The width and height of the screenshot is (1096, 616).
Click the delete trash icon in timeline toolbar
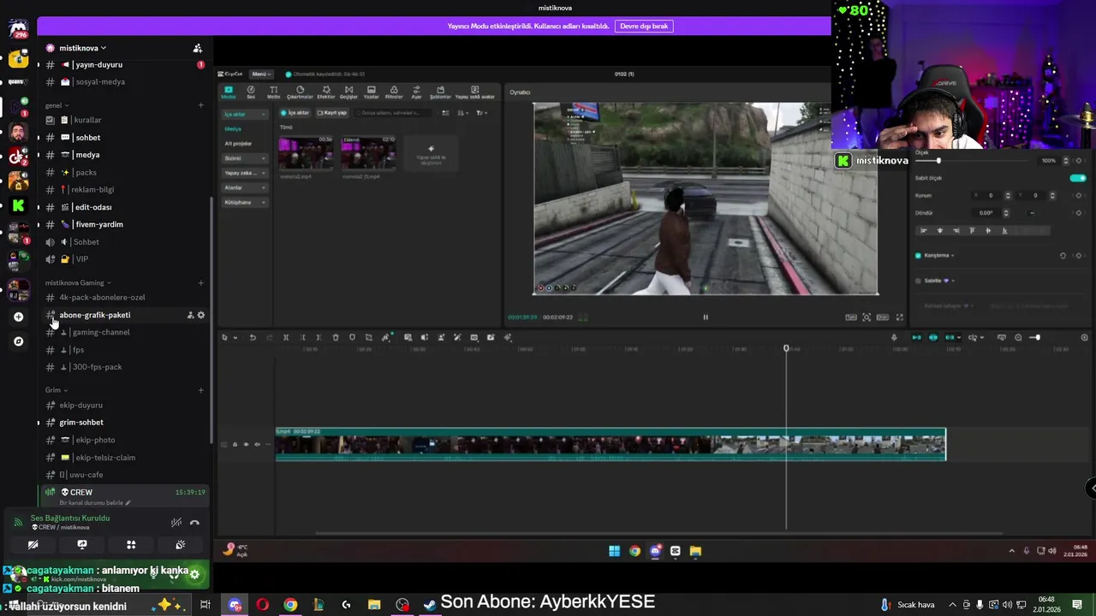335,337
